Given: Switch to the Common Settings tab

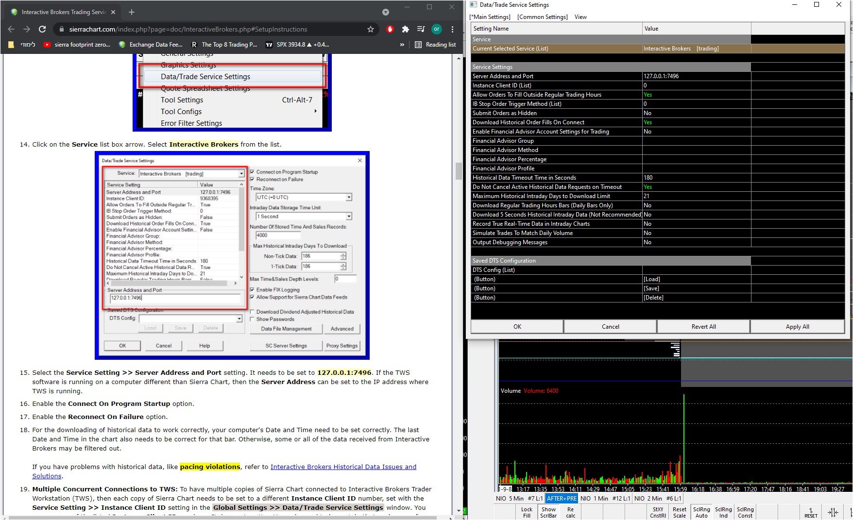Looking at the screenshot, I should point(542,17).
